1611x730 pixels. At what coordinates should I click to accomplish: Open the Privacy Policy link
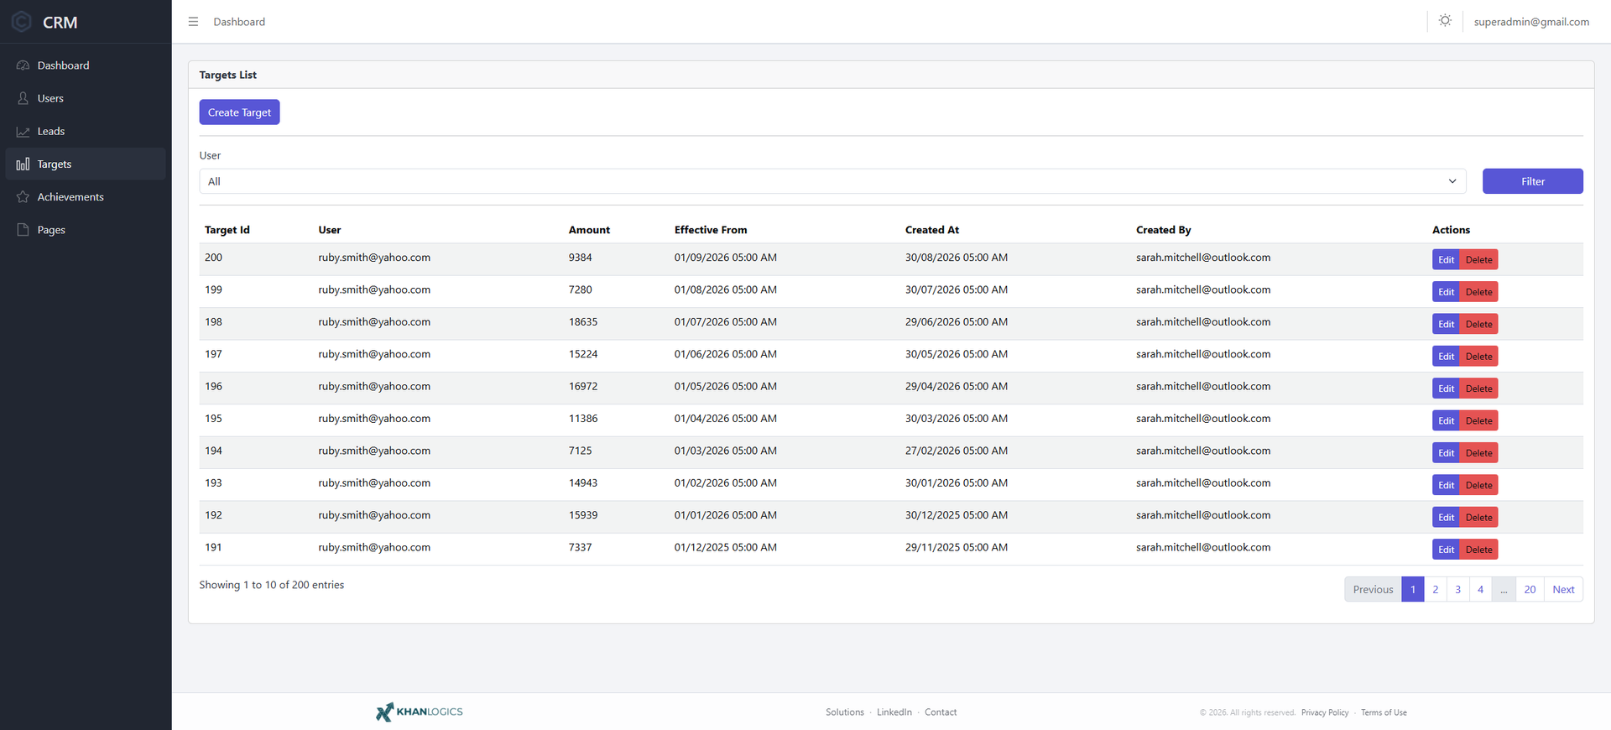1325,713
